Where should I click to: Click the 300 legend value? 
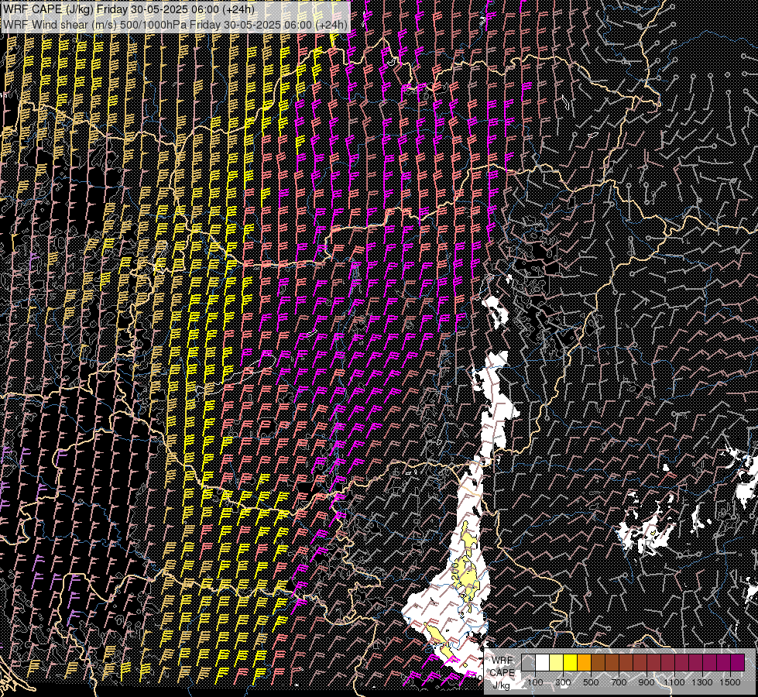tap(563, 682)
